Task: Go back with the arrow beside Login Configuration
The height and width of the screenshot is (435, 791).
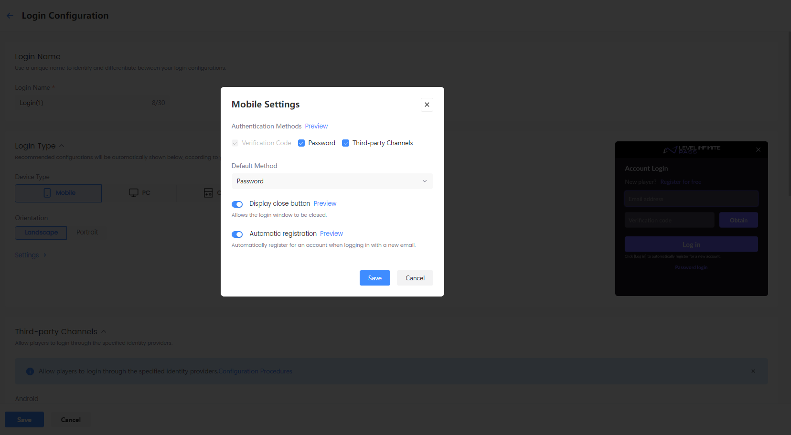Action: 10,16
